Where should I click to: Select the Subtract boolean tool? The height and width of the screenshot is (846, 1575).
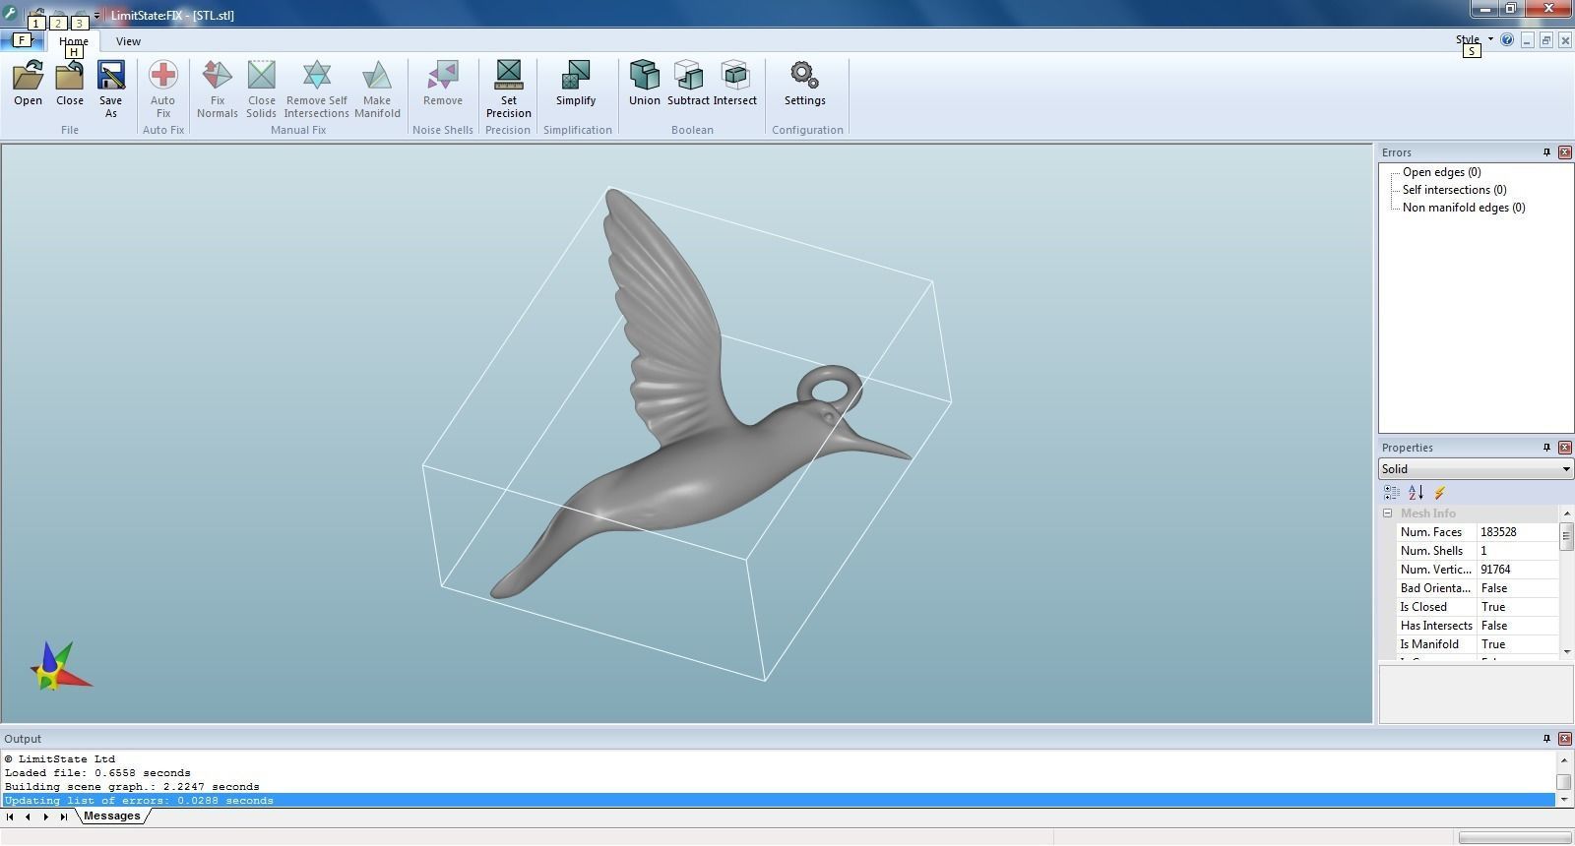click(688, 84)
